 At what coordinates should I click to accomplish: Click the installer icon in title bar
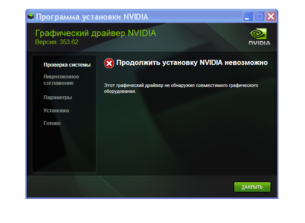tap(31, 16)
